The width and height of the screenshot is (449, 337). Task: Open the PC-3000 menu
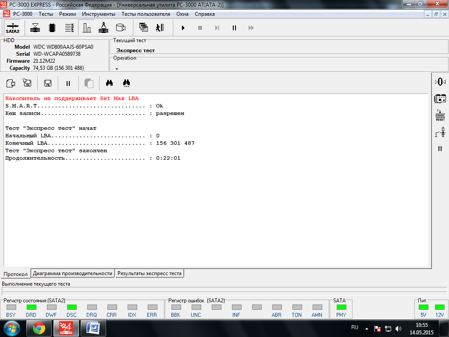23,14
